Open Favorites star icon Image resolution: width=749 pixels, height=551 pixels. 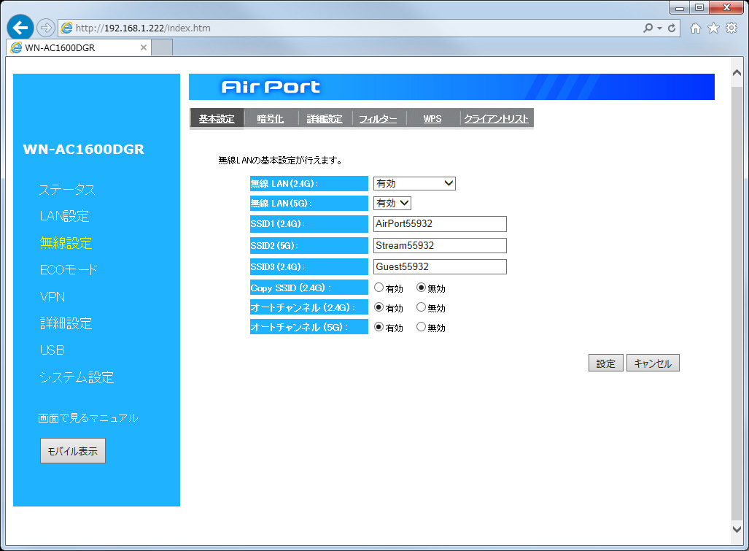click(713, 28)
